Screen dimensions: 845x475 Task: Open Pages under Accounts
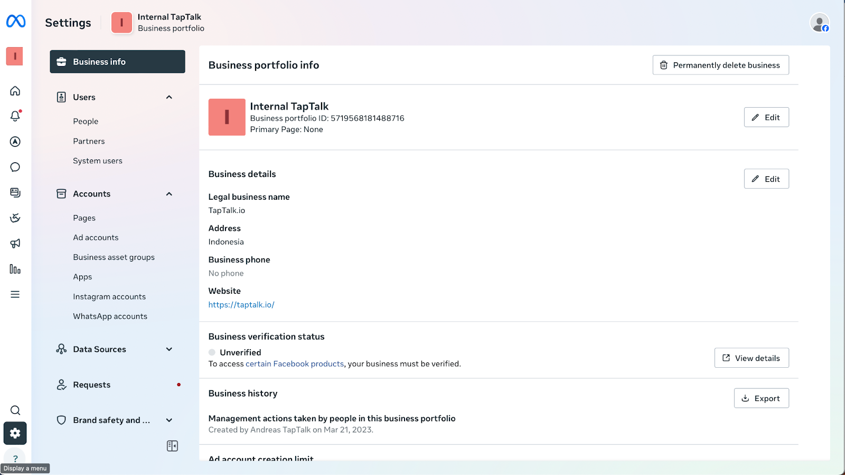pos(84,218)
